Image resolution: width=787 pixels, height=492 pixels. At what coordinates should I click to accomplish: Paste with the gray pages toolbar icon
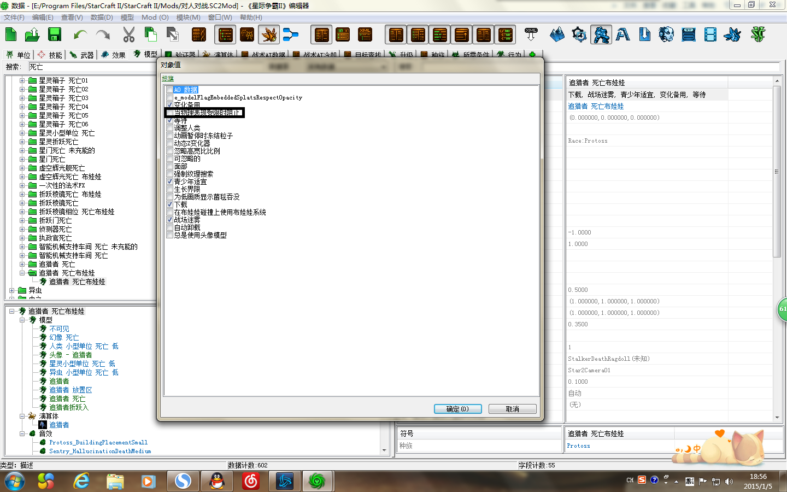coord(173,34)
